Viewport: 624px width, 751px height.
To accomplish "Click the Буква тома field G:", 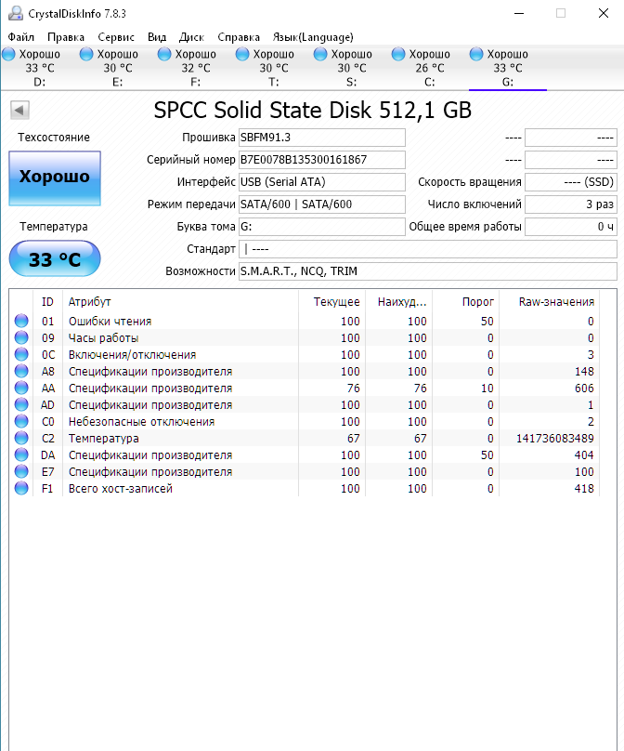I will (x=322, y=227).
